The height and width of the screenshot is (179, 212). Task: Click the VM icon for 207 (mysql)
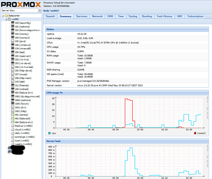tap(13, 74)
